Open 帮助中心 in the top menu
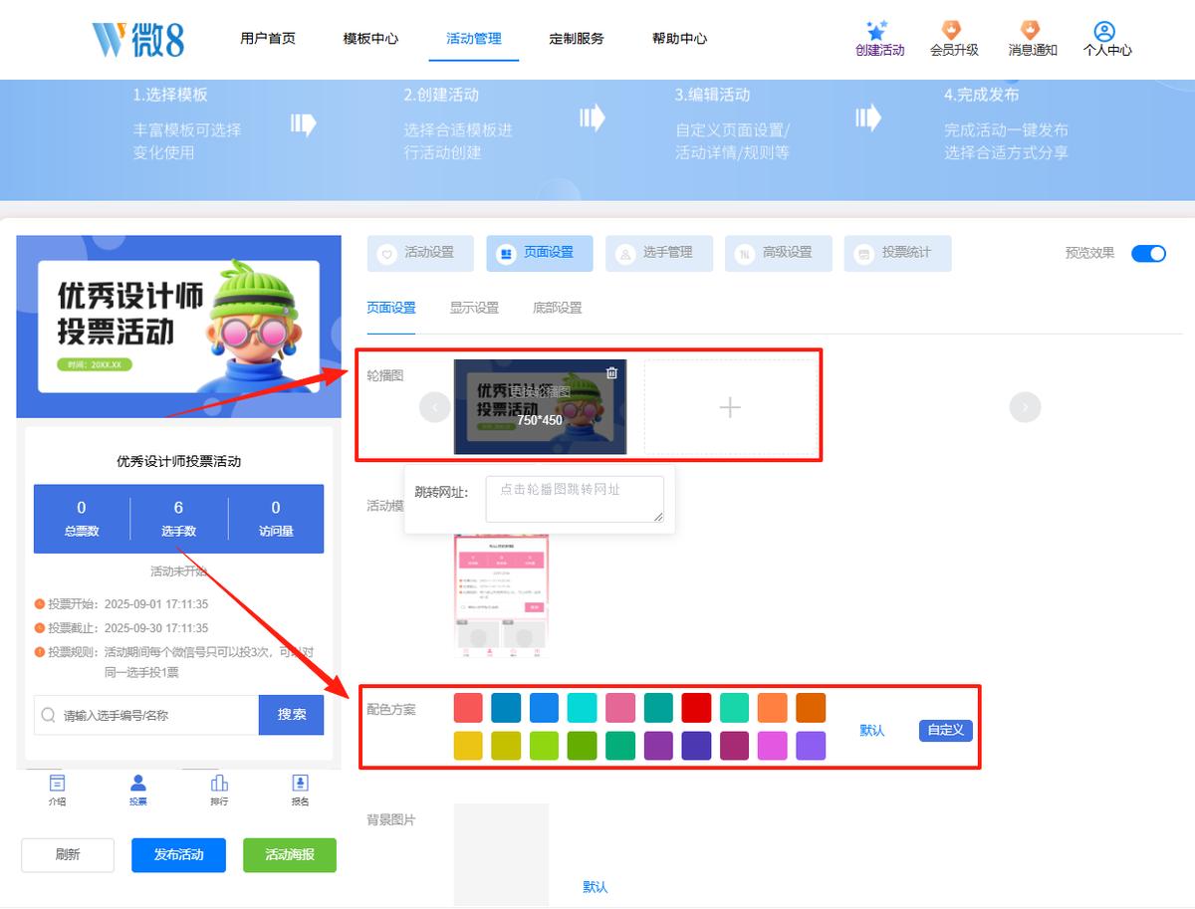1195x909 pixels. pyautogui.click(x=679, y=39)
